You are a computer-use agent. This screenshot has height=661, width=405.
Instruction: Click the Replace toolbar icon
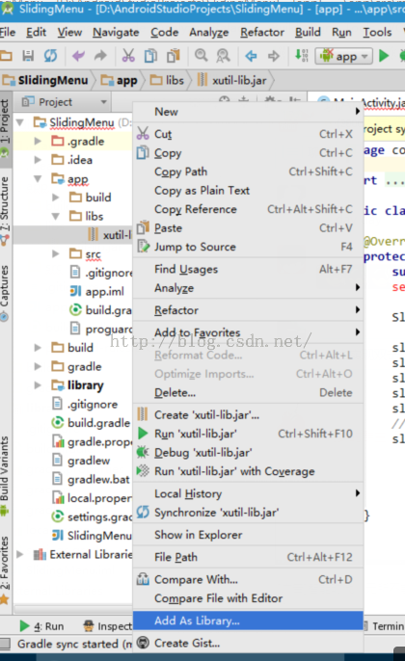point(223,55)
